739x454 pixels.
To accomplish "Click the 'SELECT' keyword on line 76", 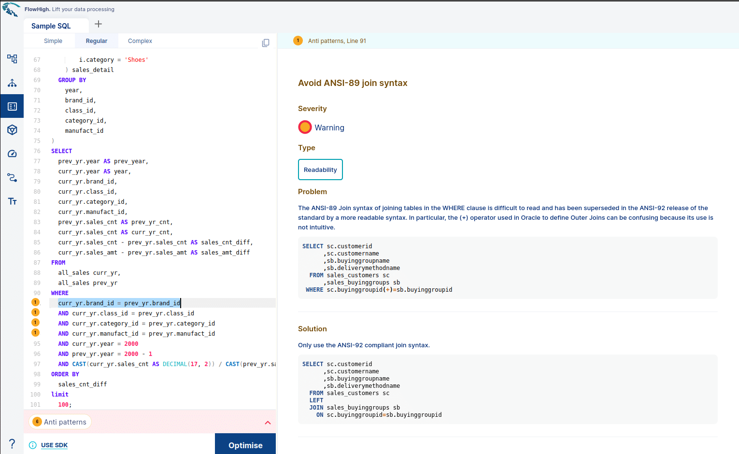I will tap(62, 151).
